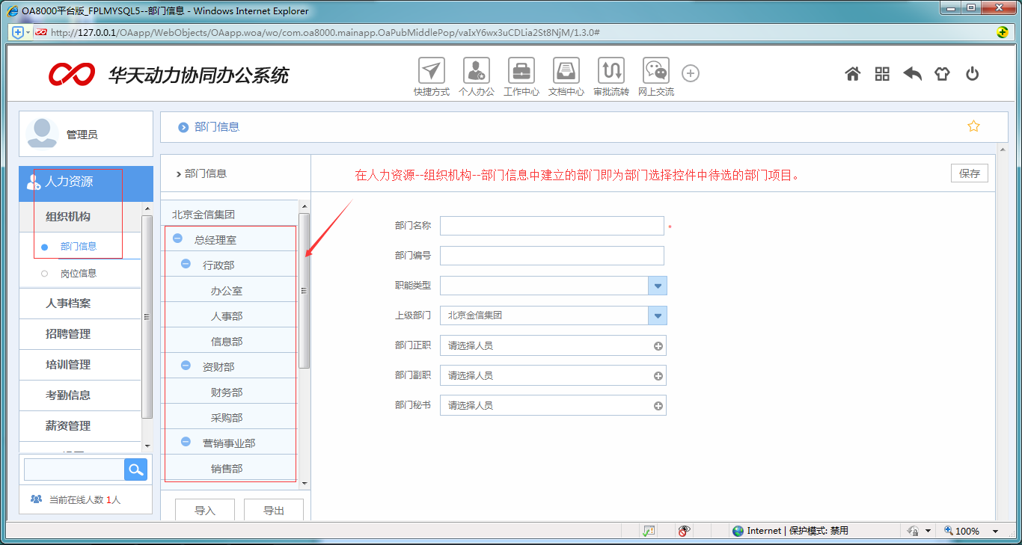Open the 工作中心 briefcase icon
This screenshot has height=545, width=1022.
[x=521, y=71]
